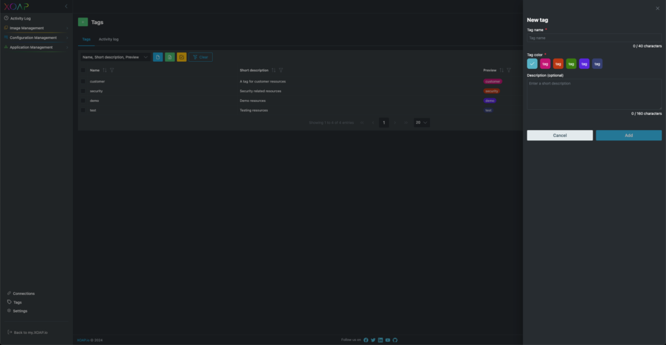
Task: Select the green tag color swatch
Action: 571,64
